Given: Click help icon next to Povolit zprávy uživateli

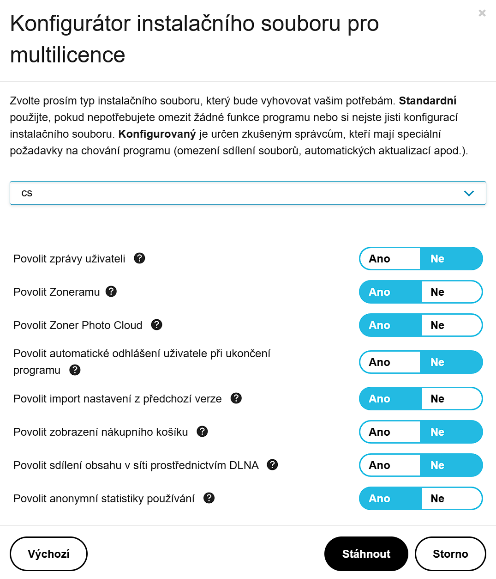Looking at the screenshot, I should pos(139,258).
